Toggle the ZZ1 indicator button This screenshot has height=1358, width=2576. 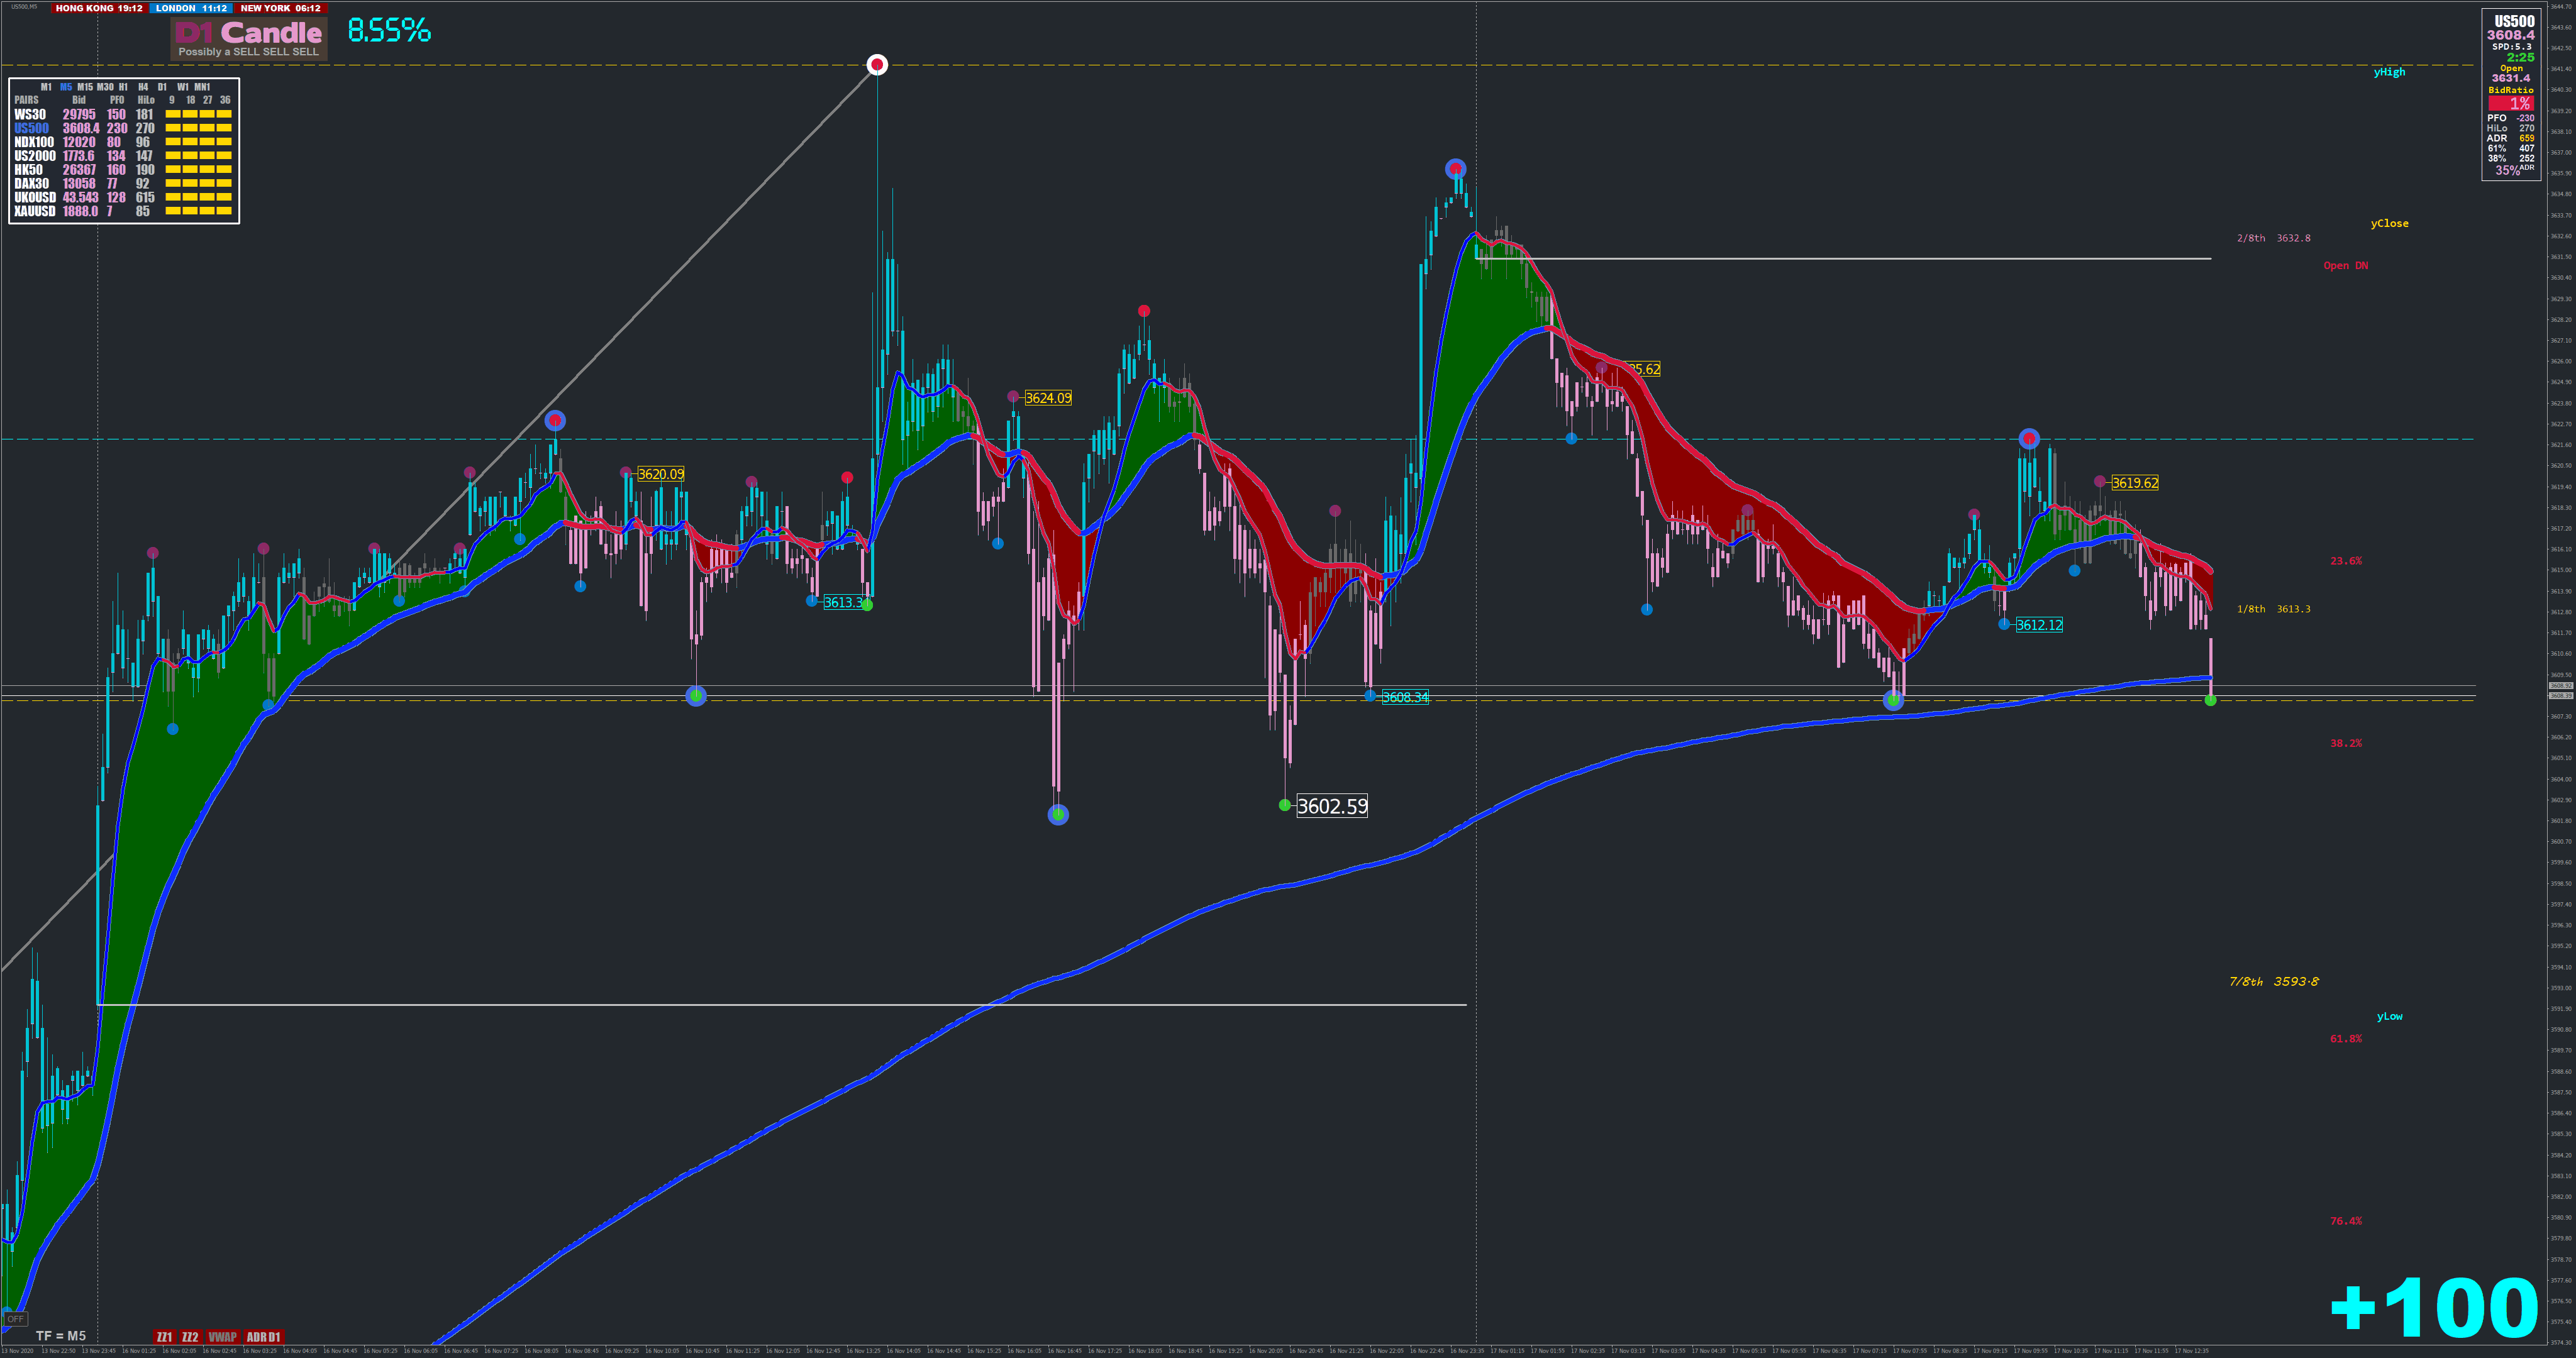tap(164, 1337)
